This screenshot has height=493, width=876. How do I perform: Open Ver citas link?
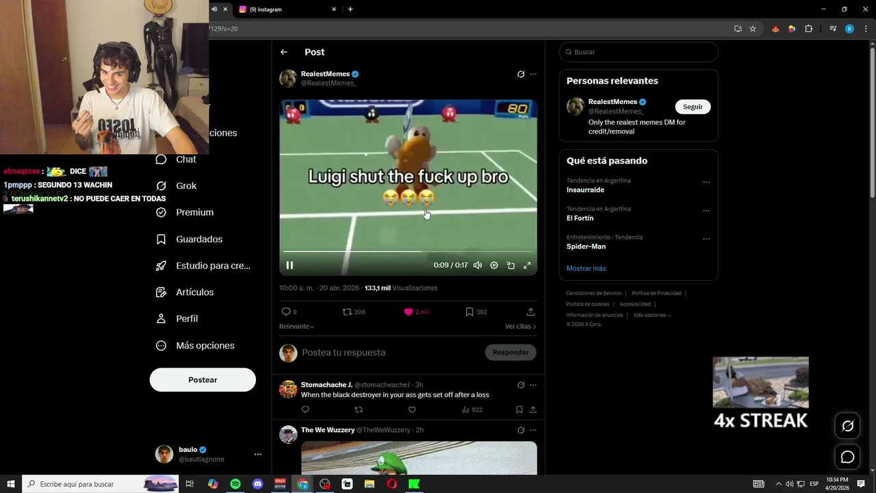point(520,327)
